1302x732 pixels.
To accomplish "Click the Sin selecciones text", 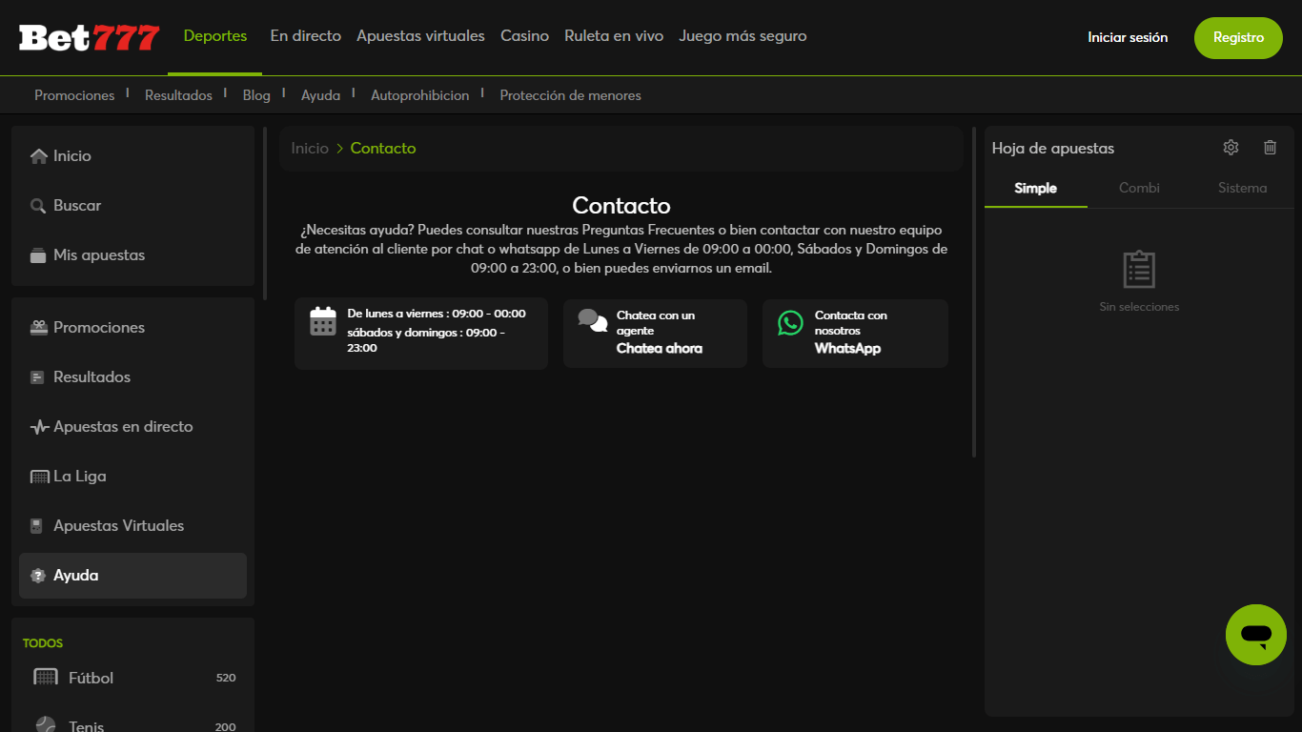I will (x=1139, y=307).
